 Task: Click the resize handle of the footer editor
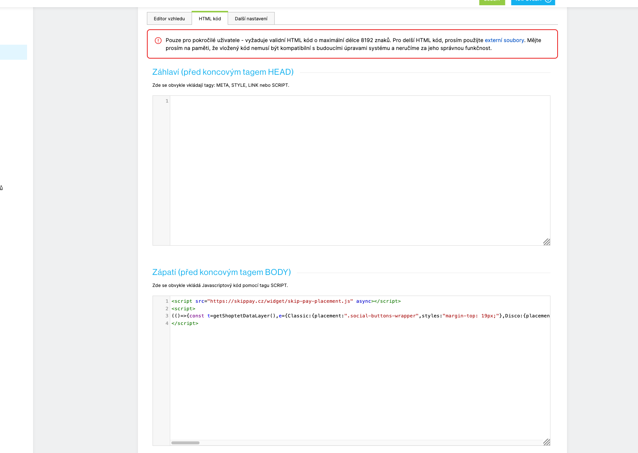[x=547, y=442]
